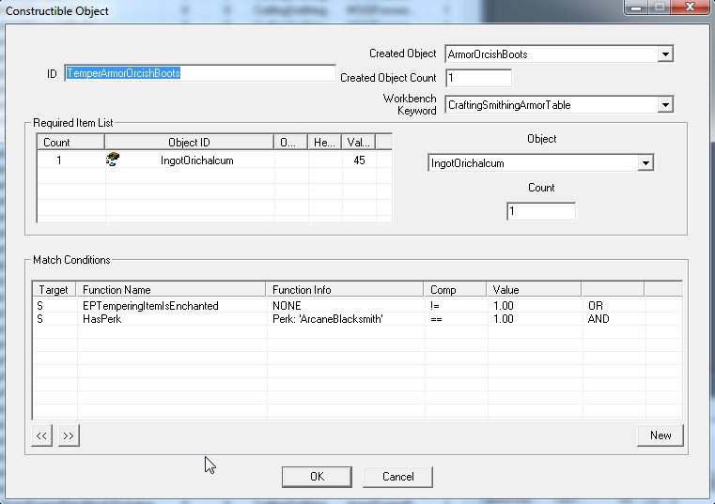Expand the Object IngotOrichalcum dropdown
Screen dimensions: 715x504
click(645, 163)
